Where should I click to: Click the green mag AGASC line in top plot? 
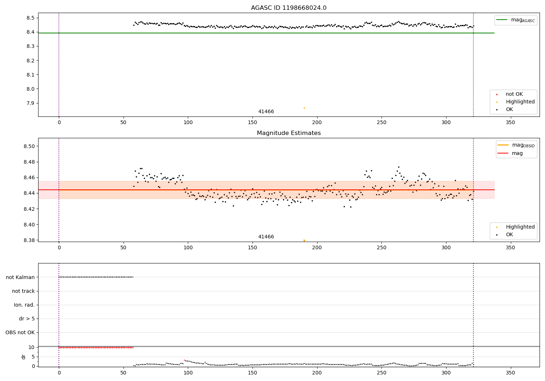coord(266,33)
